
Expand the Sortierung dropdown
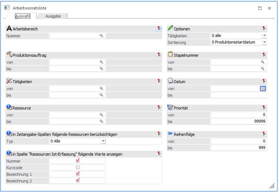click(x=264, y=42)
